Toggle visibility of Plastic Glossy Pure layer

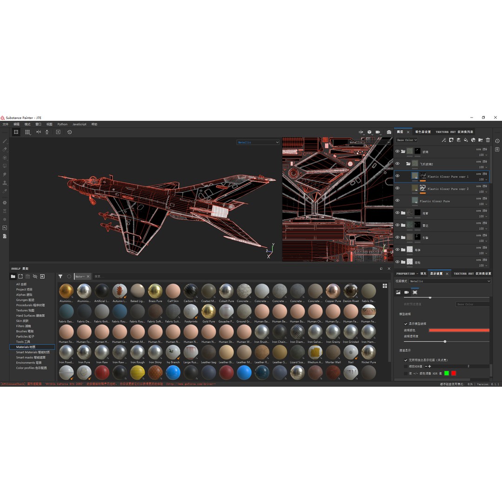pyautogui.click(x=397, y=200)
